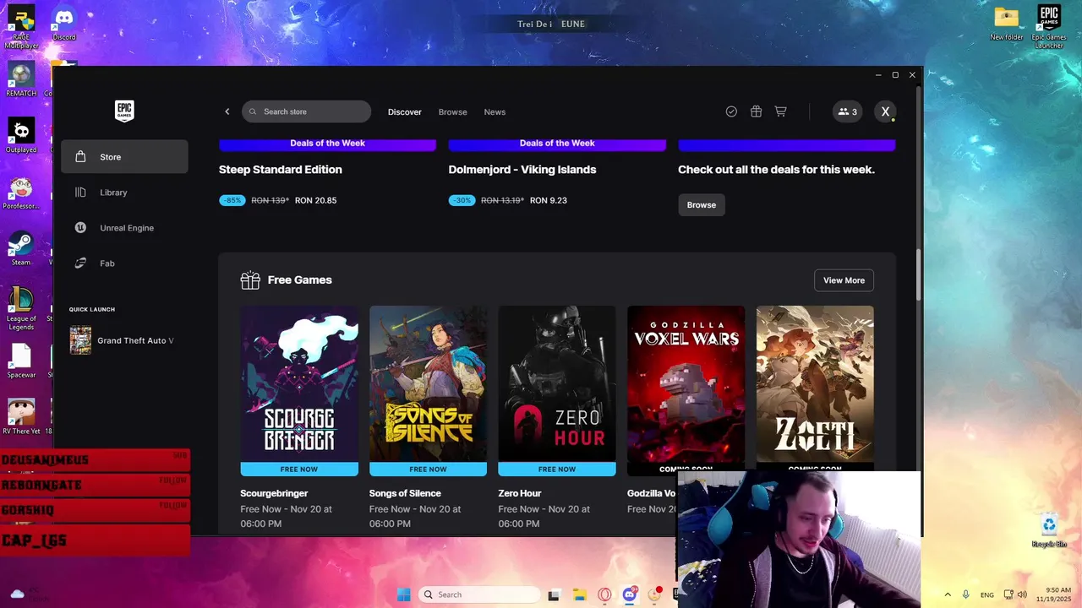Click the -85% discount badge
This screenshot has height=608, width=1082.
(232, 201)
